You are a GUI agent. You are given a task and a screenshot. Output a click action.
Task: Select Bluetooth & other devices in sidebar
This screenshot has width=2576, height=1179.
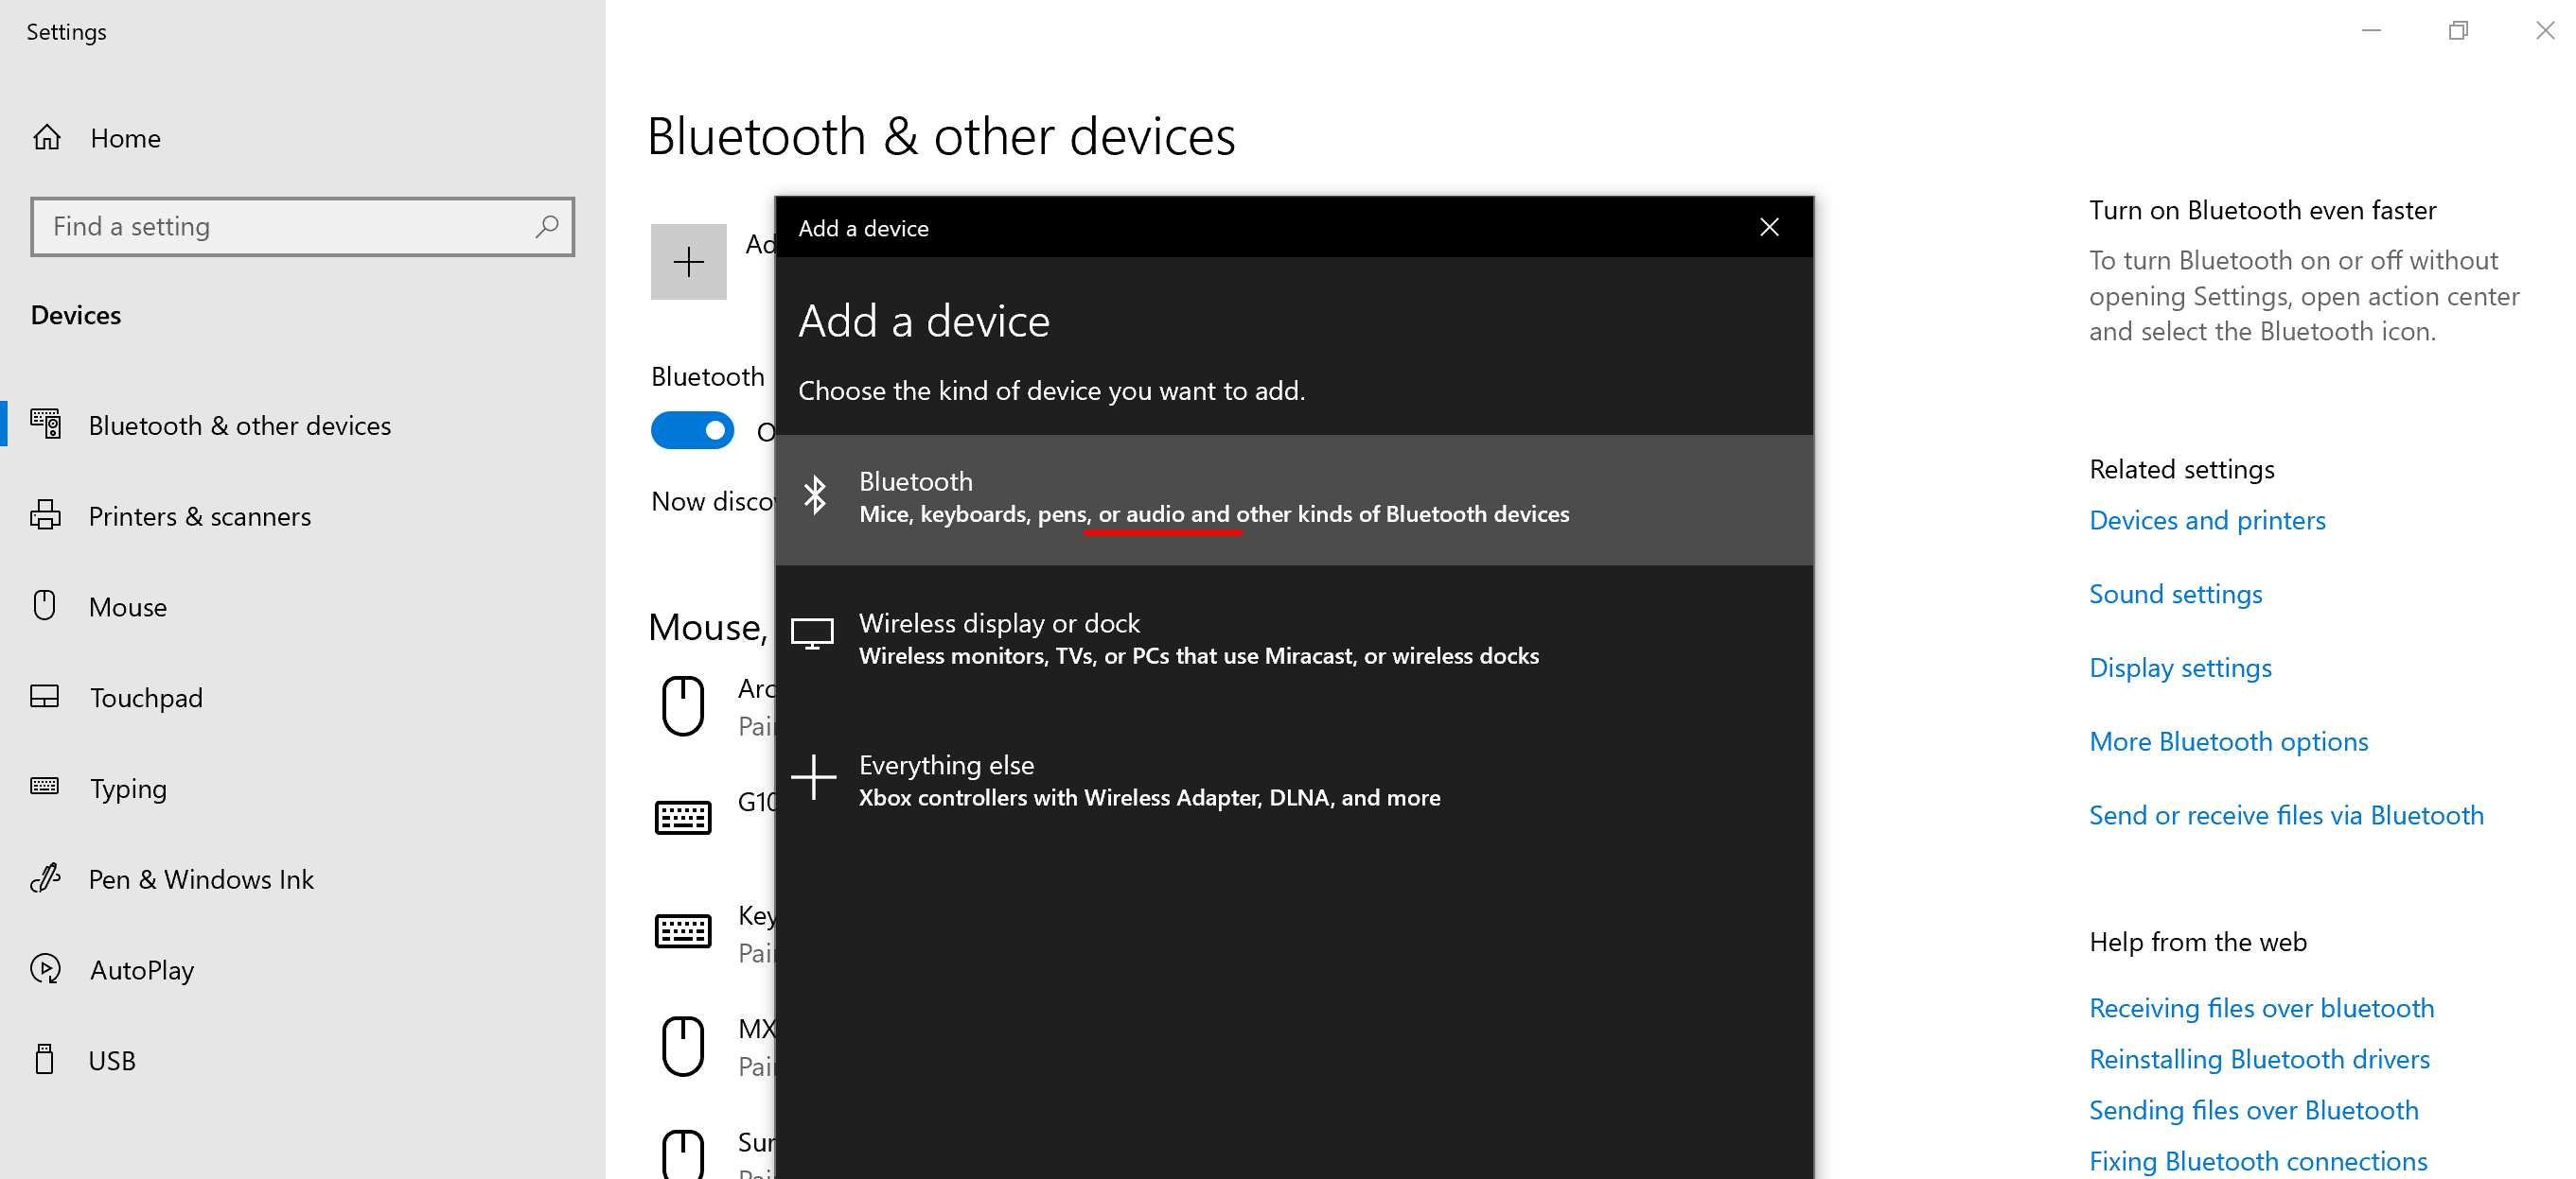239,425
